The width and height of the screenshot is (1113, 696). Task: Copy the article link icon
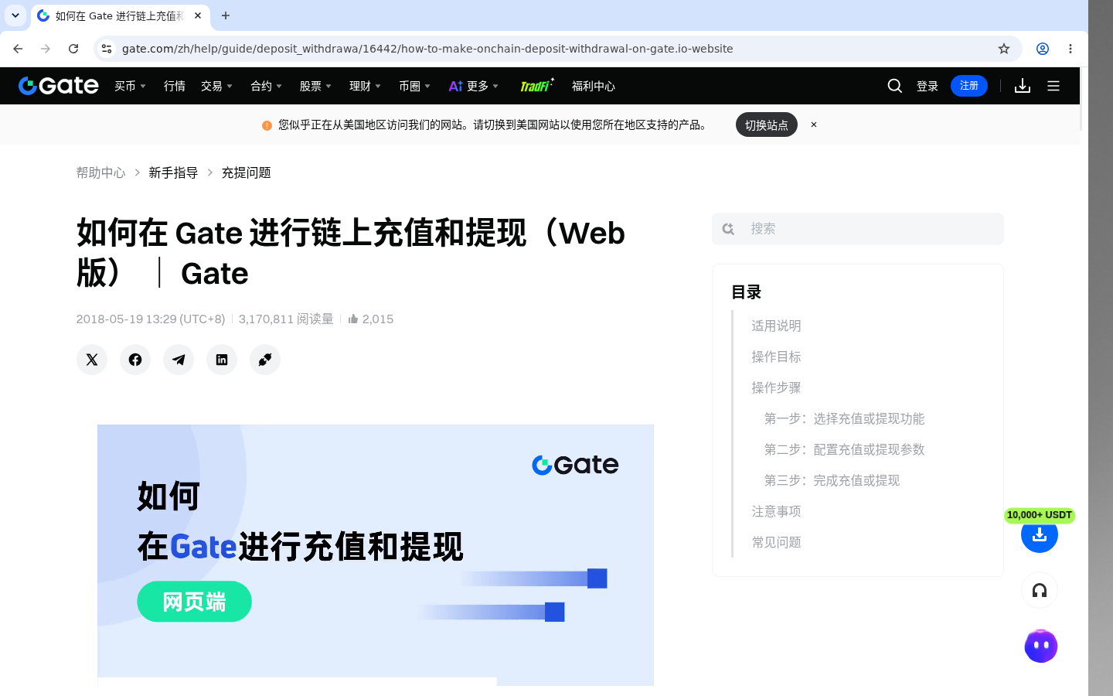pos(265,360)
